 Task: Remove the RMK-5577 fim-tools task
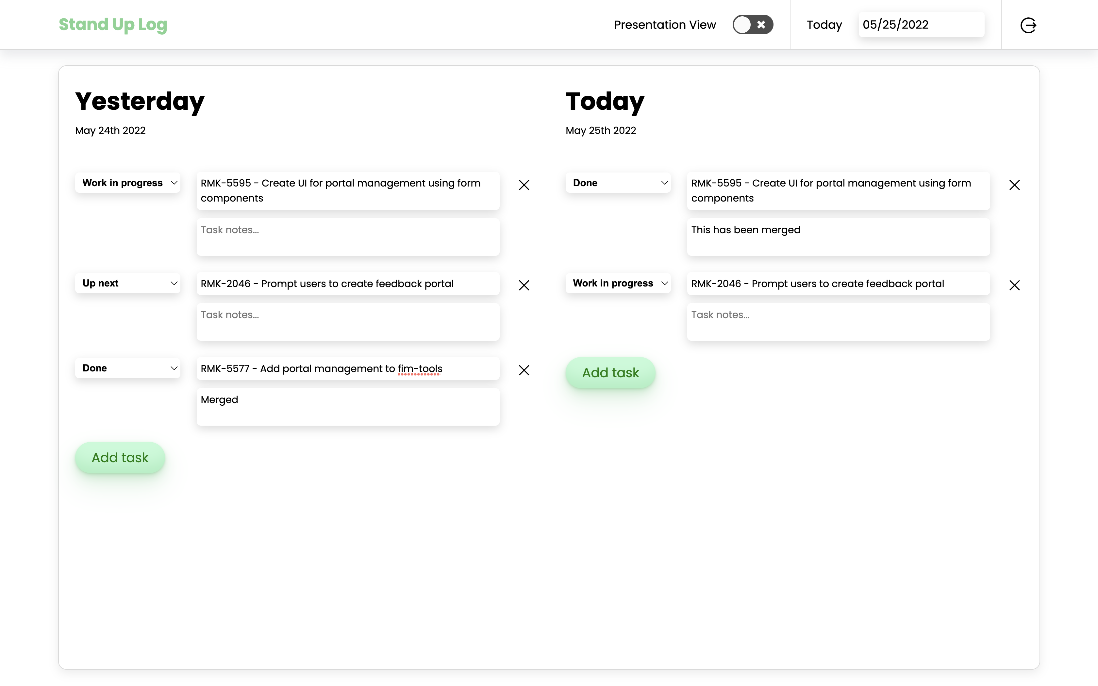point(524,370)
